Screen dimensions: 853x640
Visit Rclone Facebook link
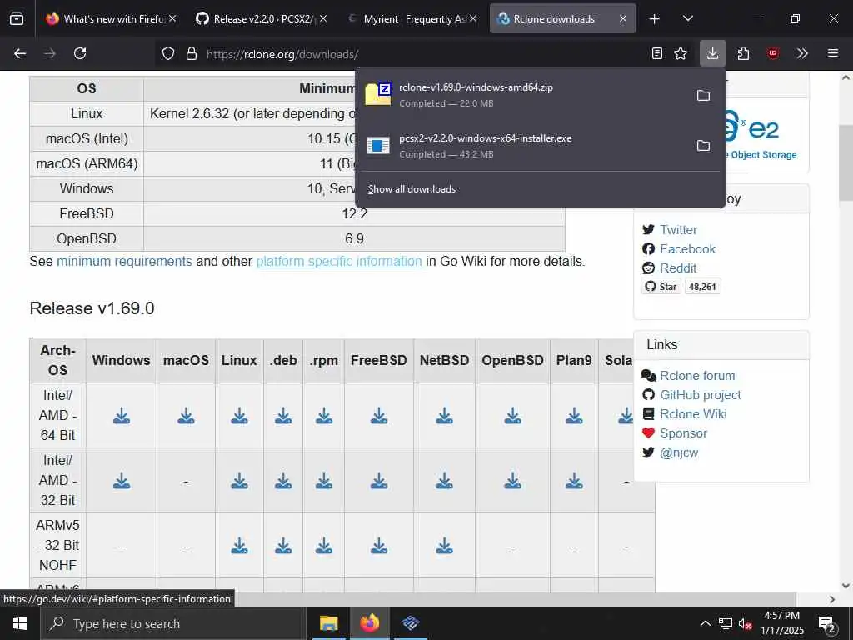687,248
